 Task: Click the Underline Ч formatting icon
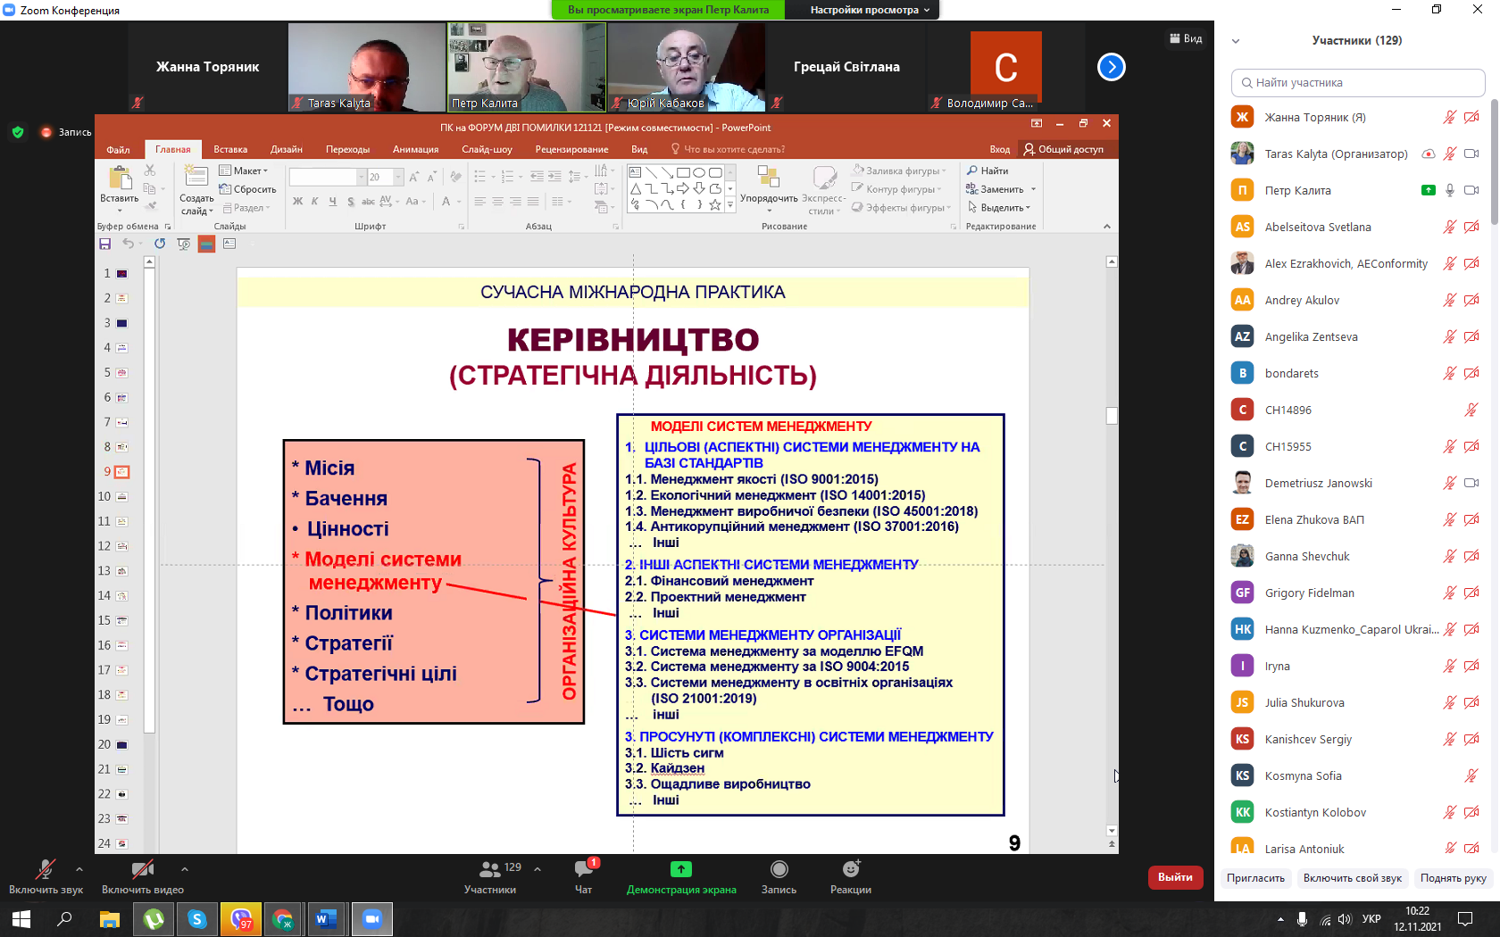333,202
